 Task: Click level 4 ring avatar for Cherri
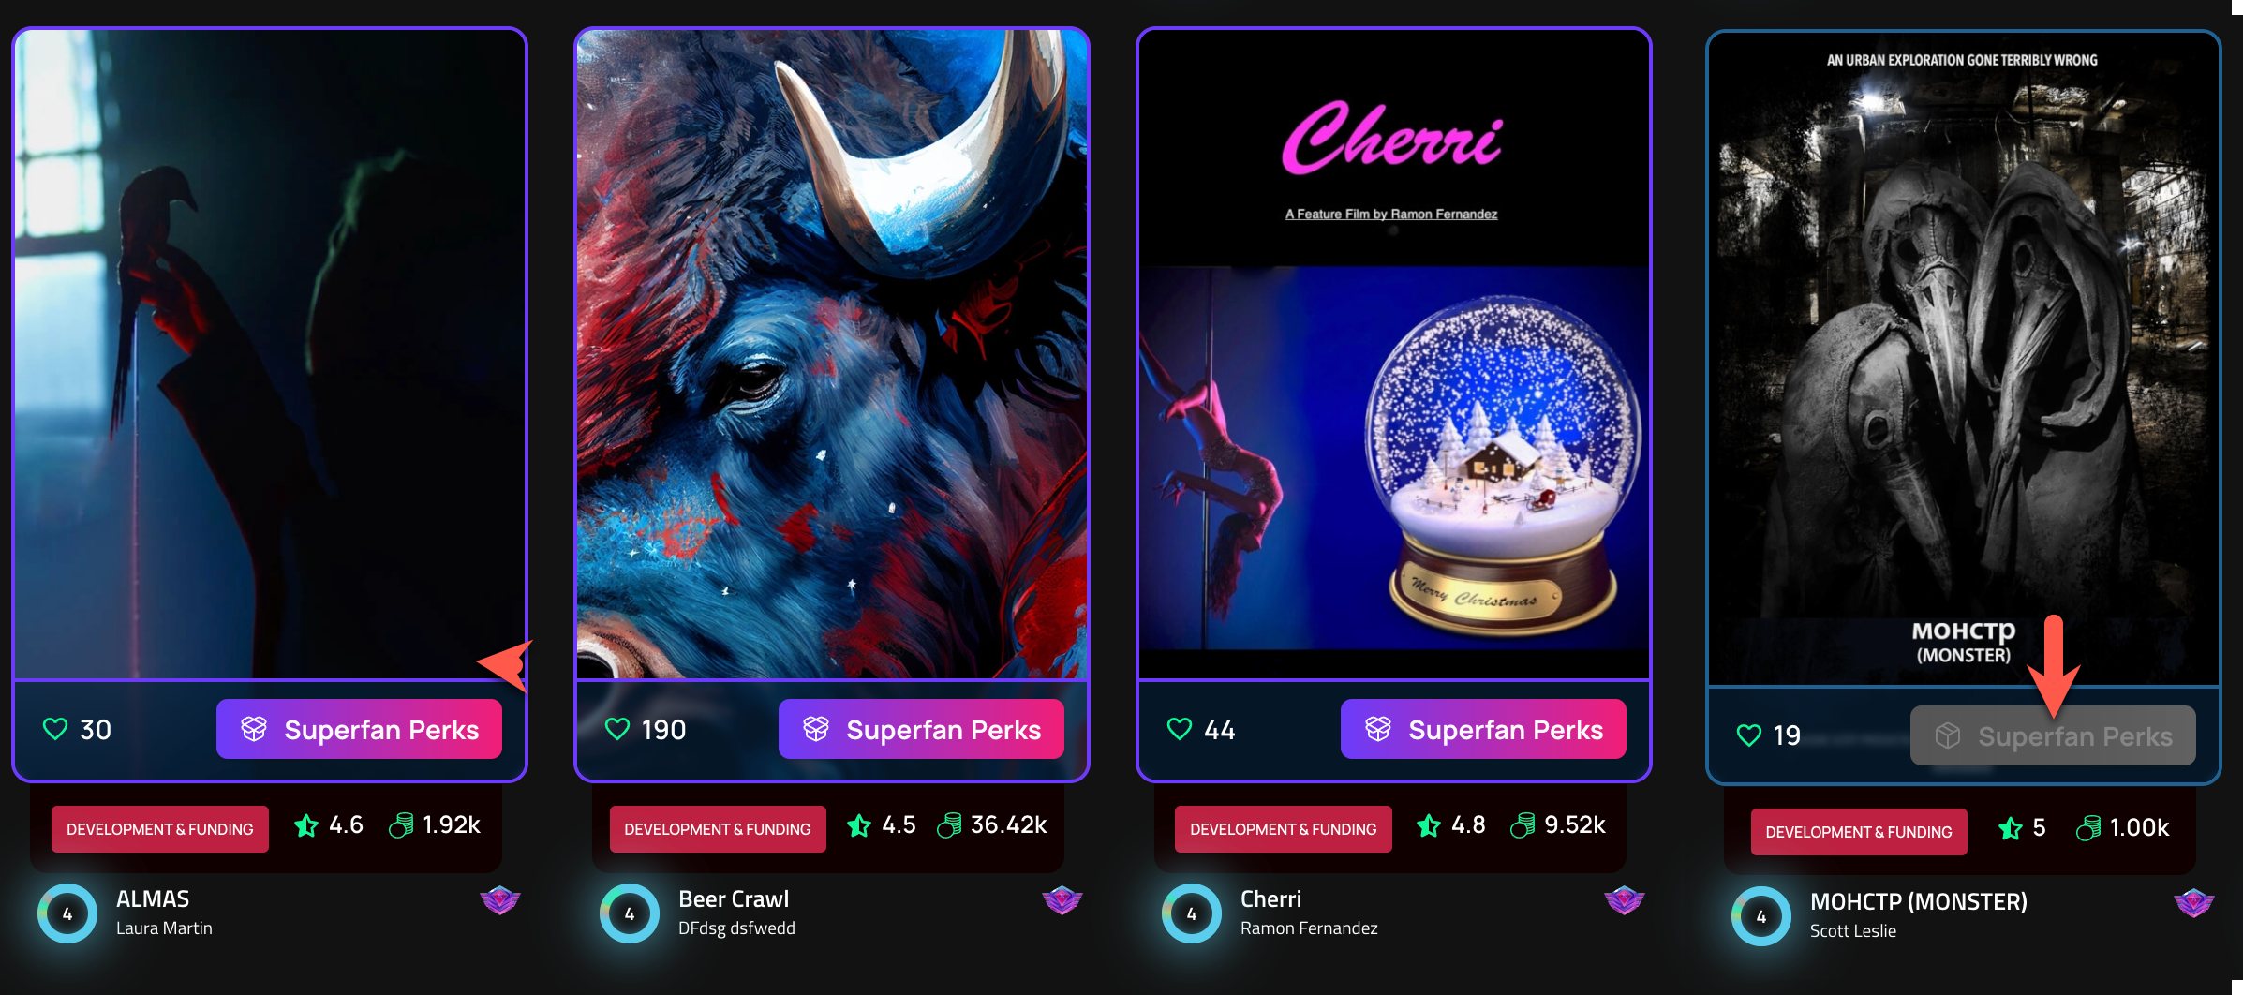pos(1192,913)
